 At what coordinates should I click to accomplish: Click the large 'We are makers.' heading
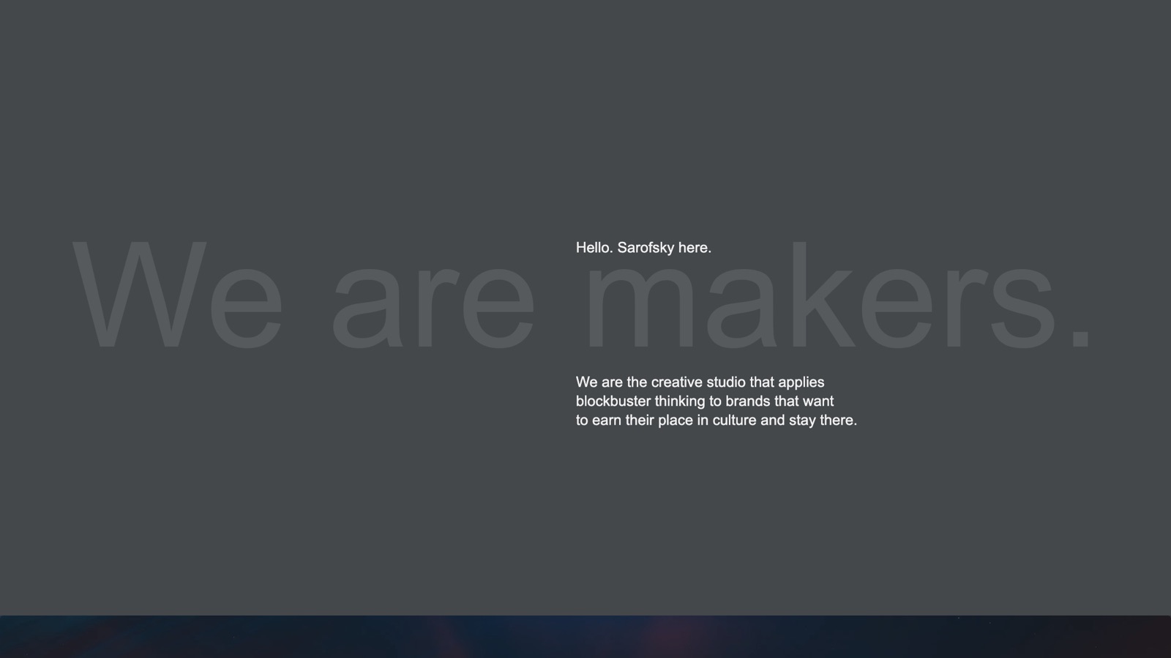583,296
